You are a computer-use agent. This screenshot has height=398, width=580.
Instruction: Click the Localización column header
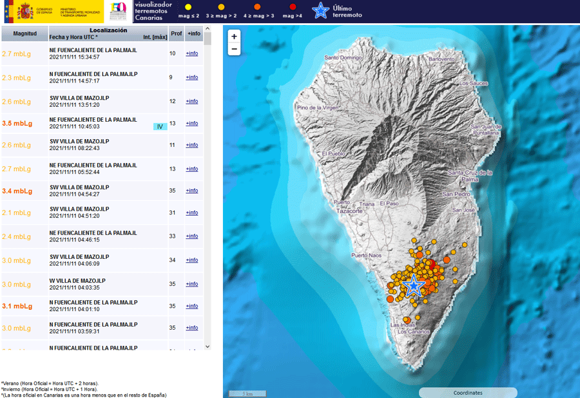click(x=108, y=33)
